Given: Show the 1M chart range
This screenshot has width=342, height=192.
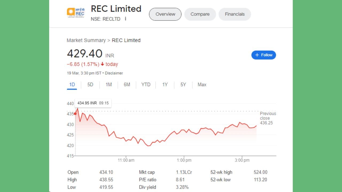Looking at the screenshot, I should pos(108,85).
